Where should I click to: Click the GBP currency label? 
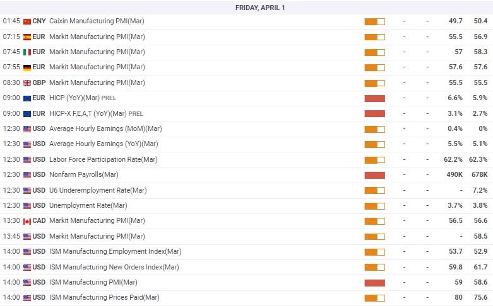(39, 82)
